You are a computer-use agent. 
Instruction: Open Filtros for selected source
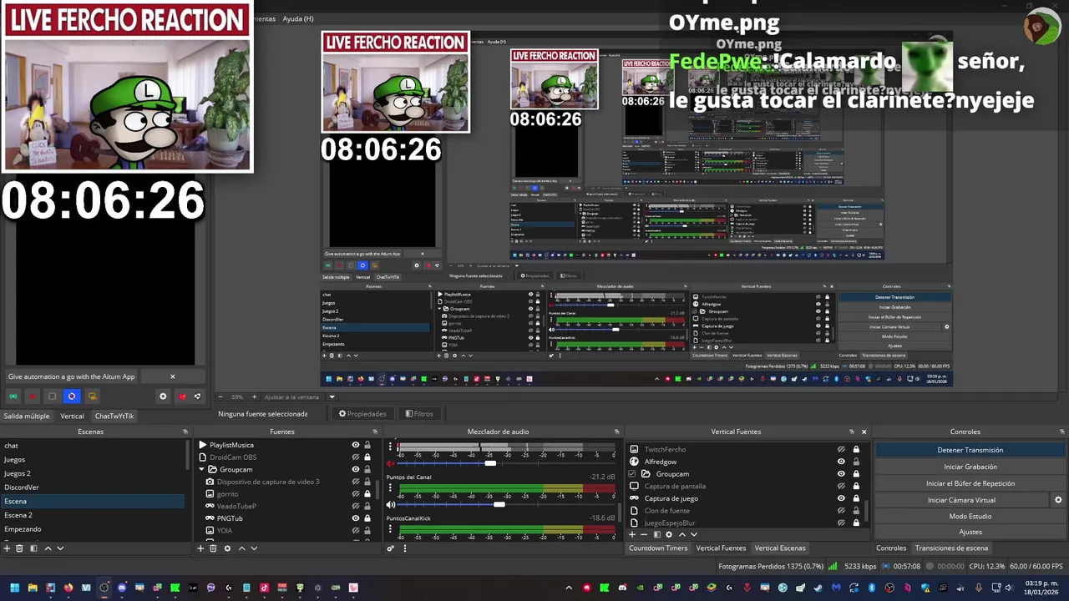click(419, 414)
